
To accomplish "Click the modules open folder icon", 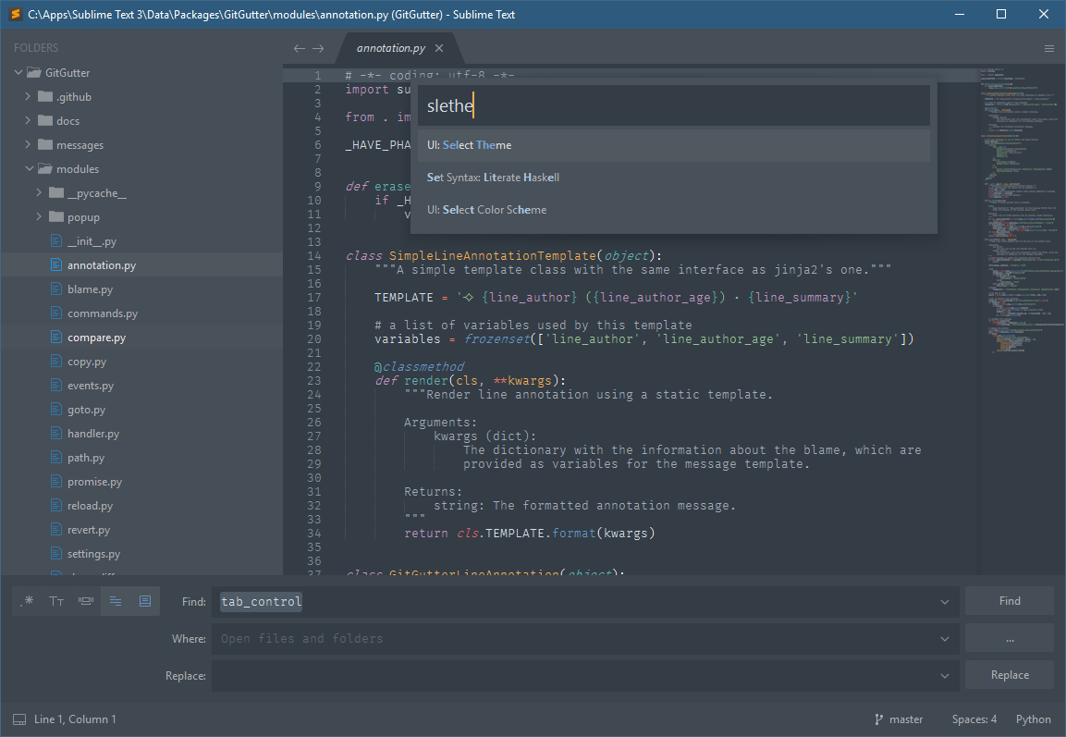I will tap(45, 168).
